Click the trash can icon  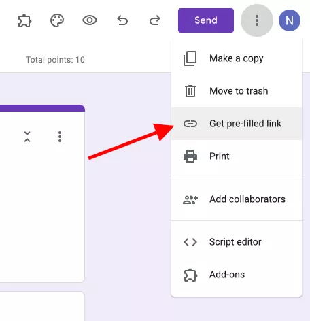[190, 91]
